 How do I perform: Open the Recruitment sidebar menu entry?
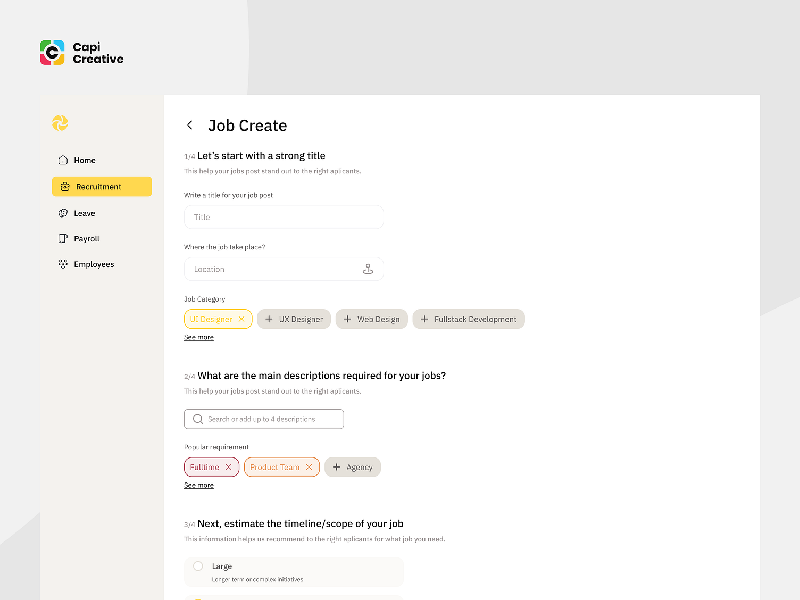click(98, 186)
